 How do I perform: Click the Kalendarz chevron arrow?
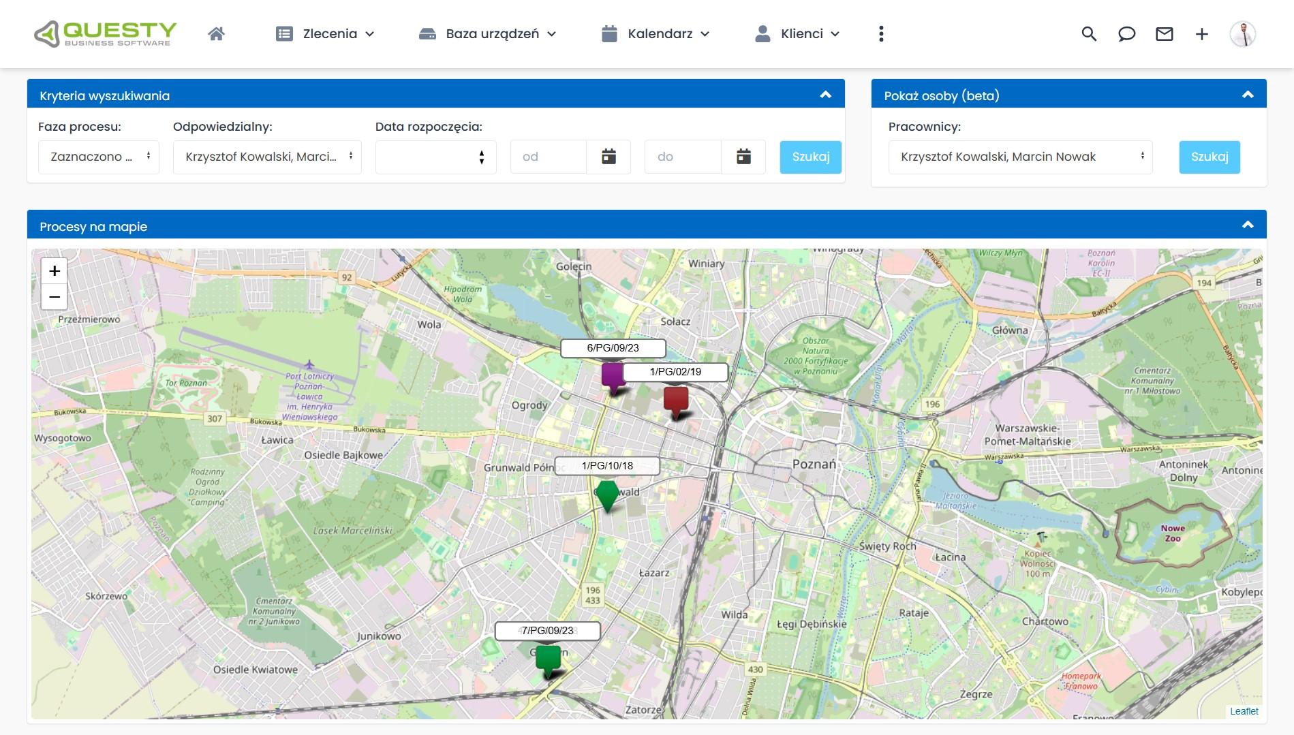tap(705, 33)
